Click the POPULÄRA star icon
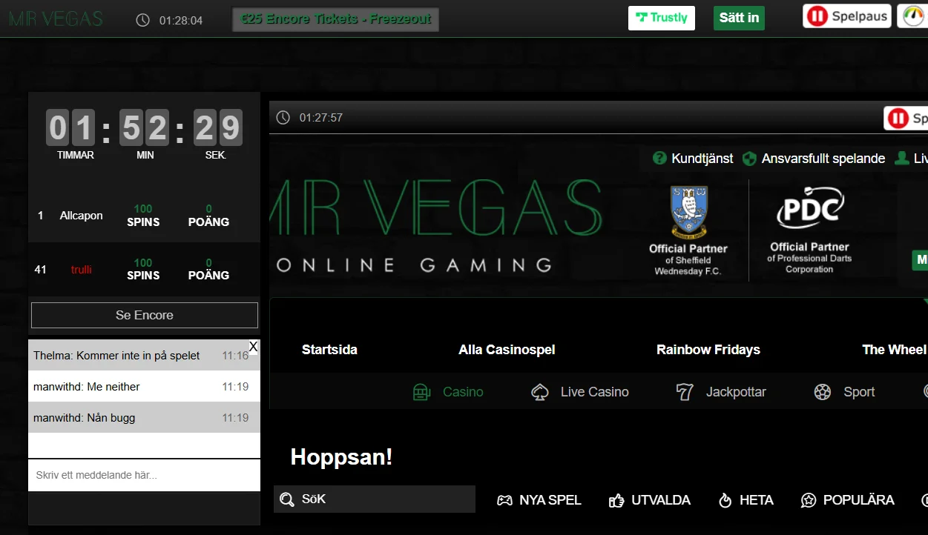 (x=809, y=501)
